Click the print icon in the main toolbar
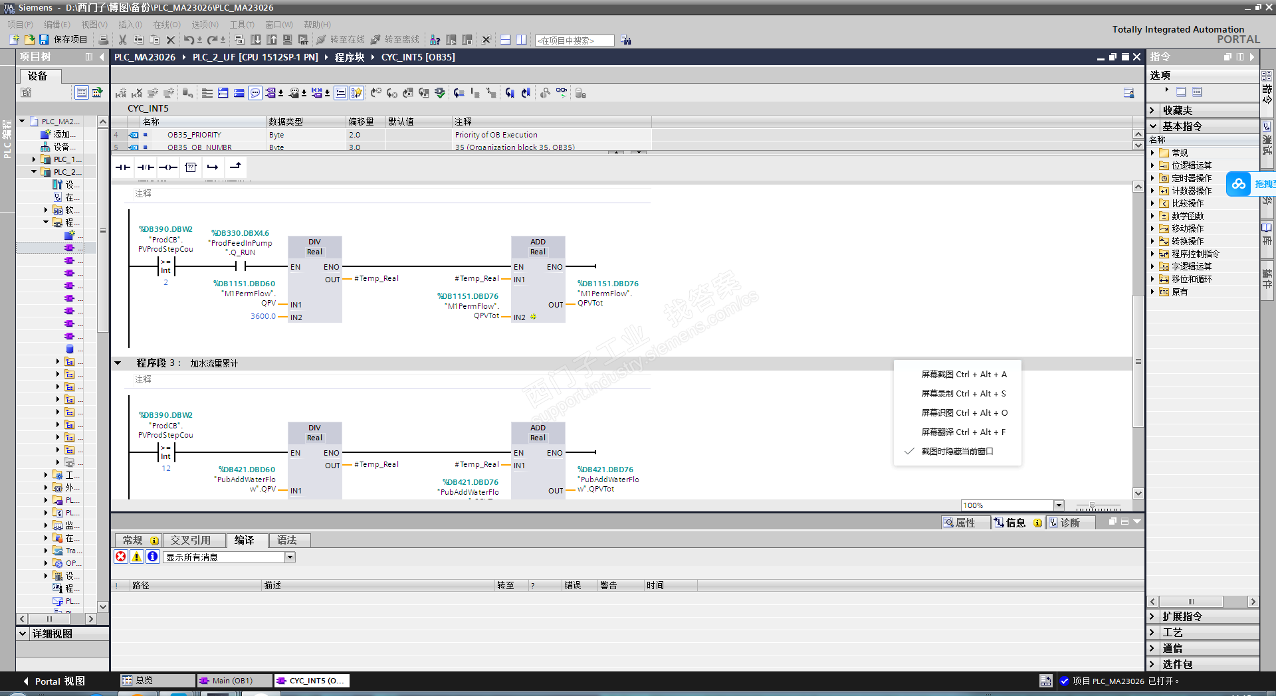1276x696 pixels. 104,40
